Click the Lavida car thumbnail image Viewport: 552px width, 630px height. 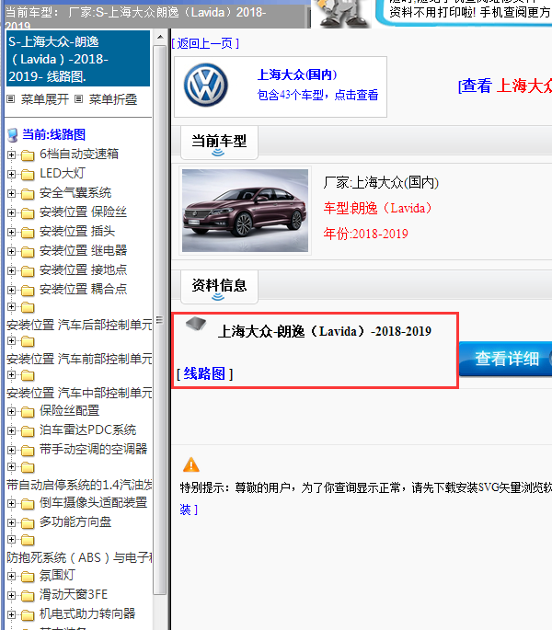[245, 210]
